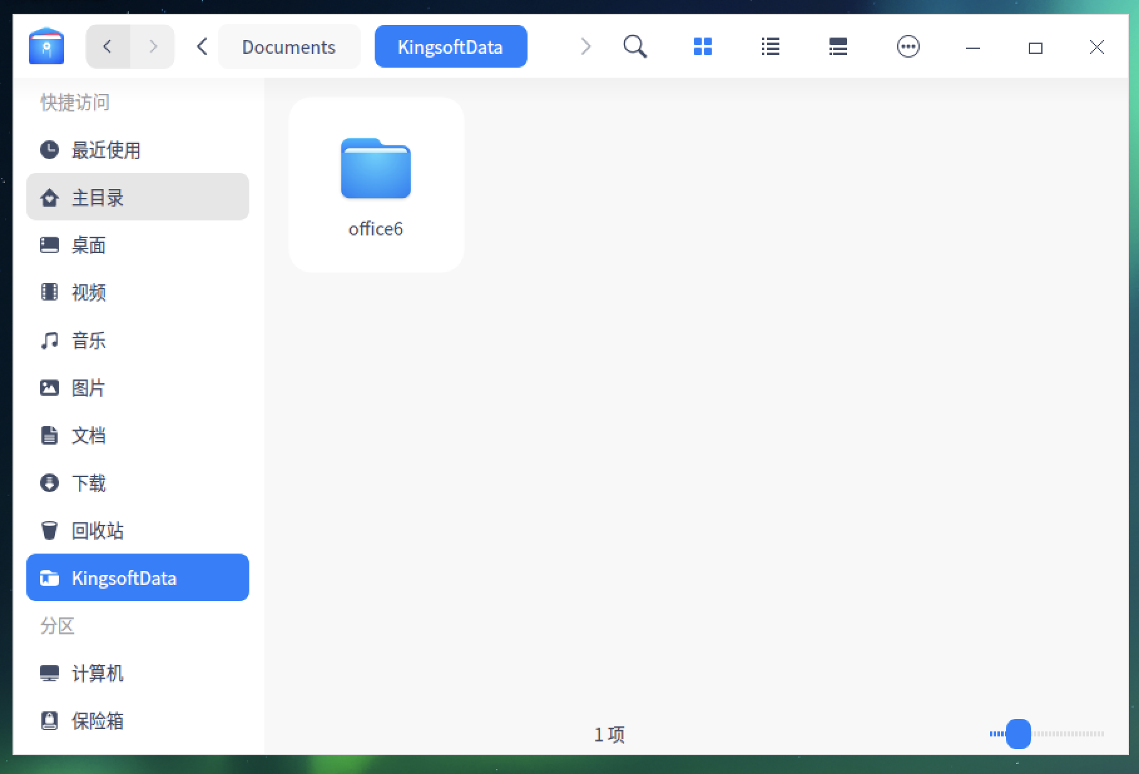
Task: Click the breadcrumb left scroll chevron
Action: pos(202,46)
